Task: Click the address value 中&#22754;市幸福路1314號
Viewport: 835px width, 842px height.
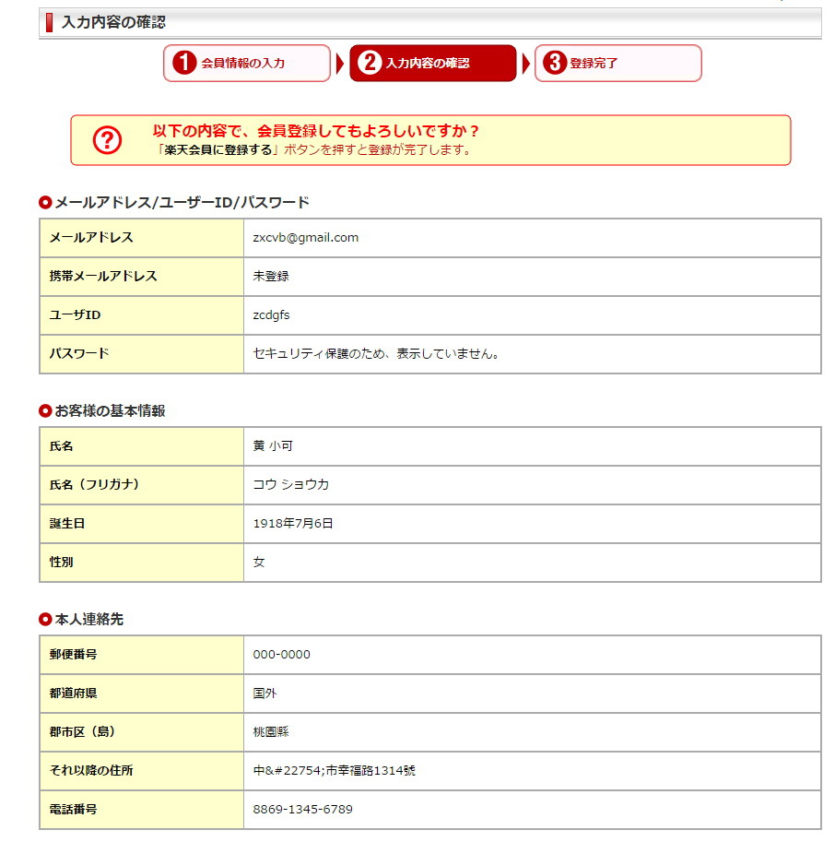Action: click(335, 771)
